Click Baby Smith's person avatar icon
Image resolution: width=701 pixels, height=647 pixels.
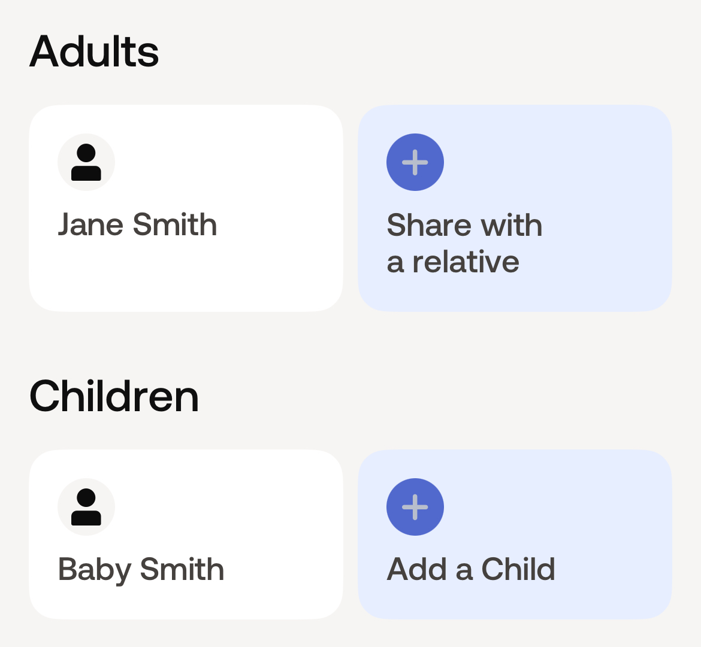click(x=86, y=507)
